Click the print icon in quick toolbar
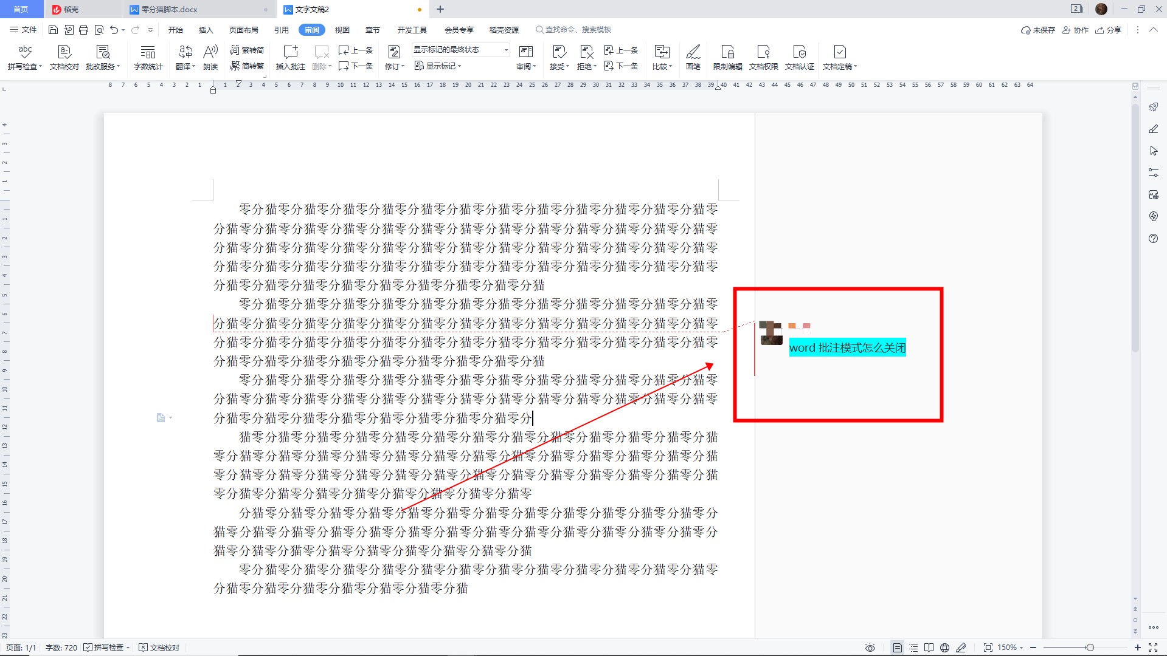The height and width of the screenshot is (656, 1167). coord(83,30)
